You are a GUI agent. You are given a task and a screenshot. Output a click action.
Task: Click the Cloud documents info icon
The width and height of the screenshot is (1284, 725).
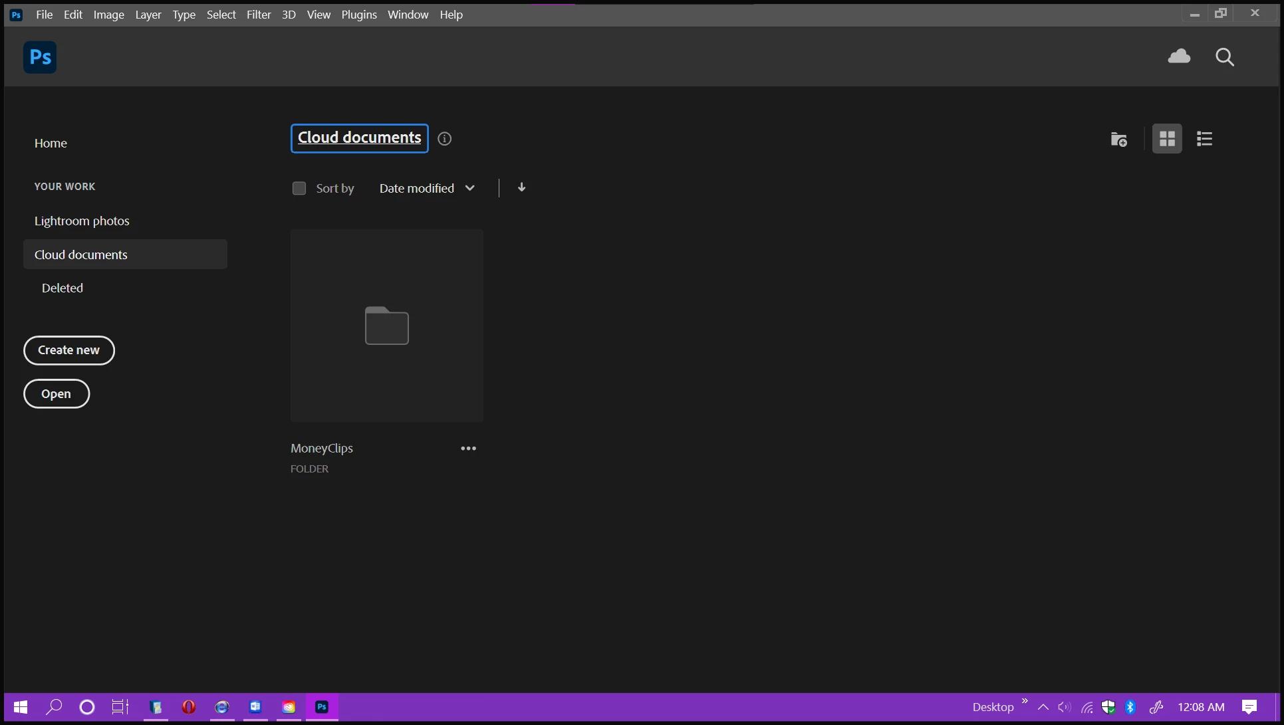(x=445, y=139)
